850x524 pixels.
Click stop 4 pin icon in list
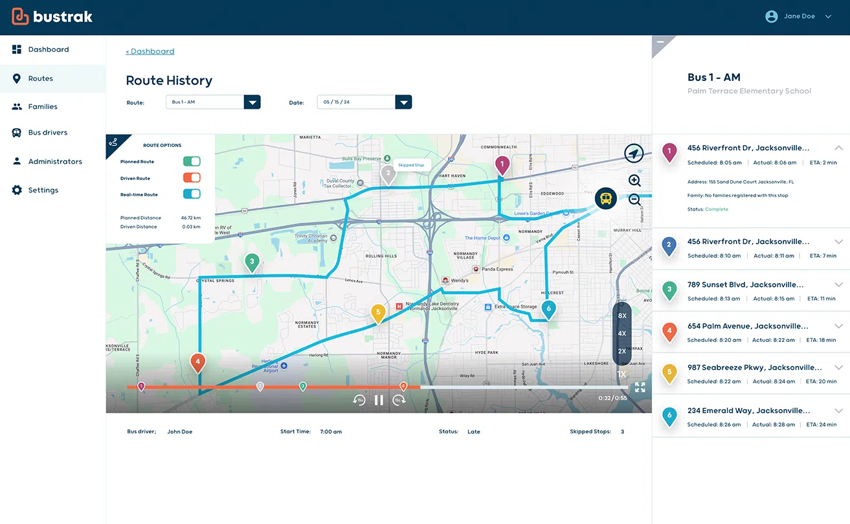click(669, 332)
